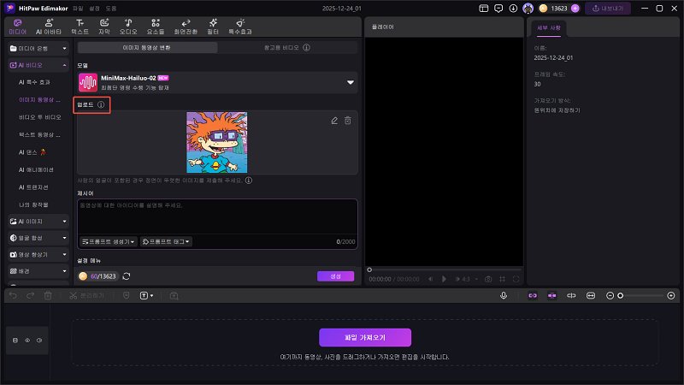Select the 세부 사항 tab
The image size is (684, 385).
point(549,28)
